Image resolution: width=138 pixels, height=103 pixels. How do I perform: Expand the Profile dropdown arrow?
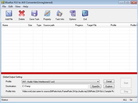(x=98, y=82)
